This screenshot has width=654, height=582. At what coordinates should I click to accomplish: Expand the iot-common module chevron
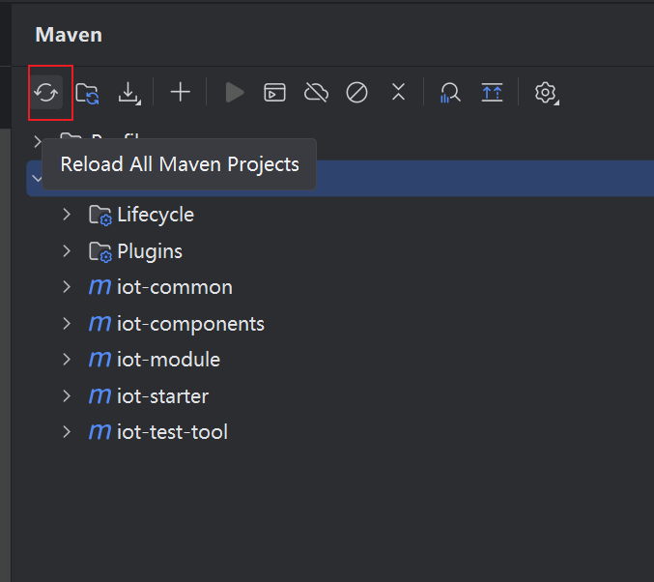click(67, 287)
